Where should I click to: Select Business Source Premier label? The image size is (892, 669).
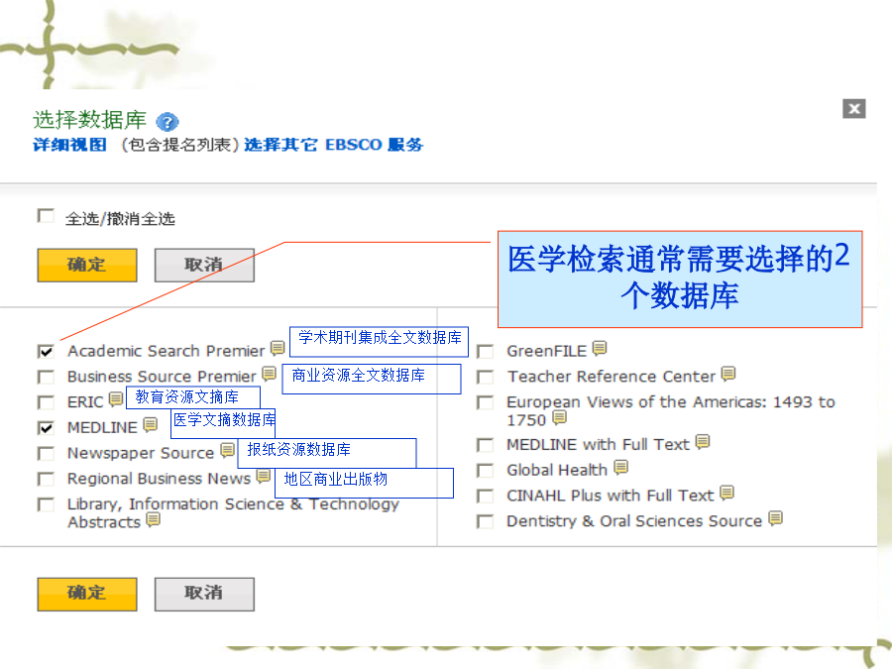pyautogui.click(x=163, y=377)
